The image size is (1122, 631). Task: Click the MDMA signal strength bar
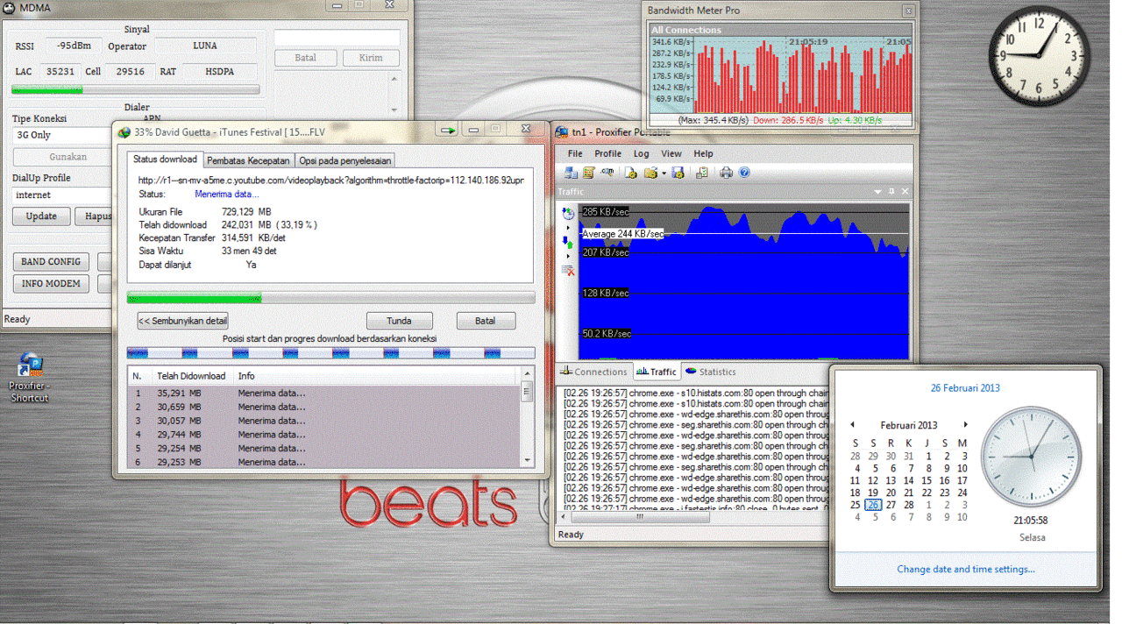[x=136, y=89]
